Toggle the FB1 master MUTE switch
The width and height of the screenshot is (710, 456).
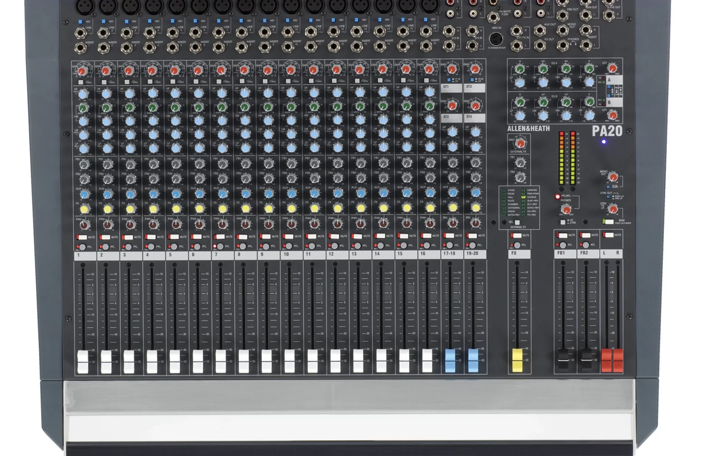coord(562,235)
